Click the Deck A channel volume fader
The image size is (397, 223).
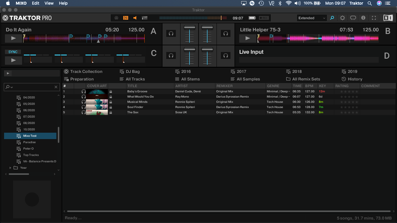pyautogui.click(x=189, y=28)
